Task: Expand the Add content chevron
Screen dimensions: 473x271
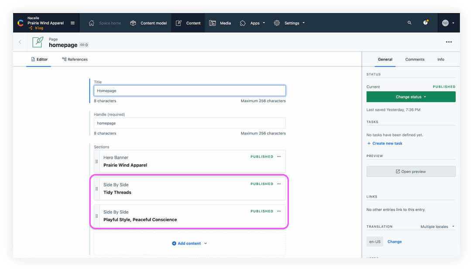Action: tap(206, 244)
